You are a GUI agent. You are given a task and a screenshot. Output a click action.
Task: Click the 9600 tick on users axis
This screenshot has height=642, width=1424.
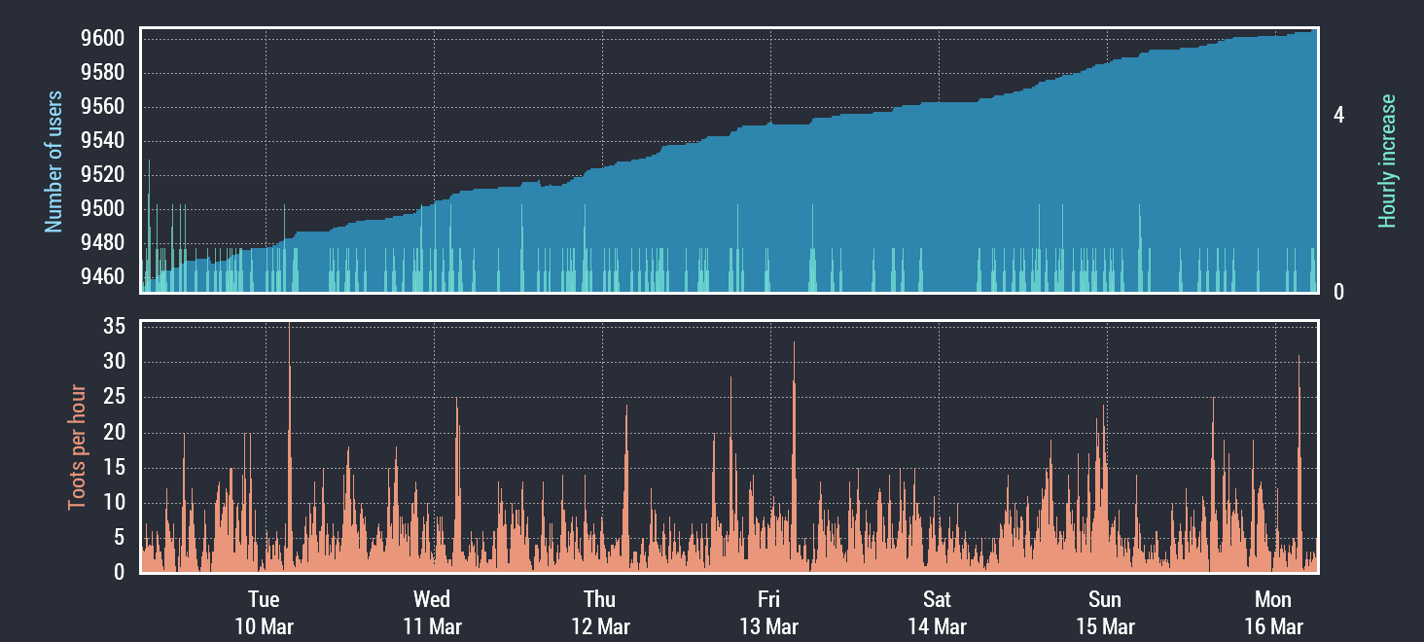click(x=102, y=39)
